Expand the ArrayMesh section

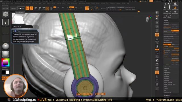[x=167, y=95]
